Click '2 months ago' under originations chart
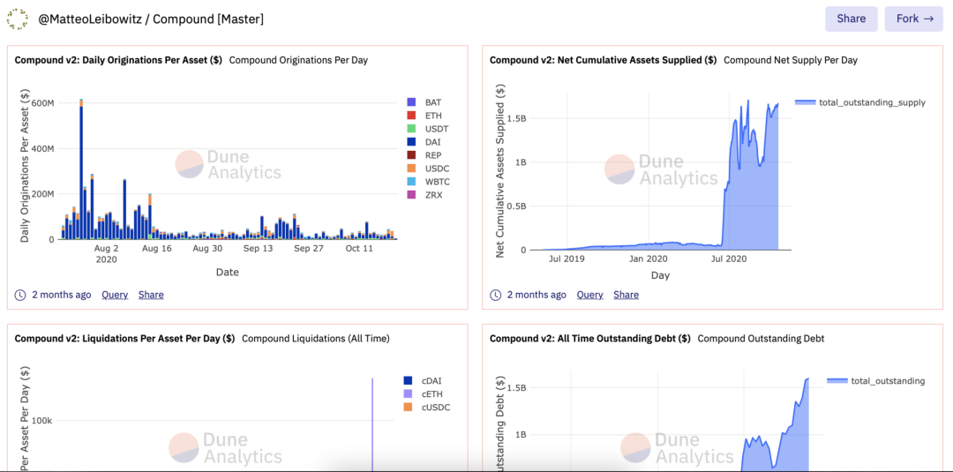Screen dimensions: 953x472 (x=62, y=295)
